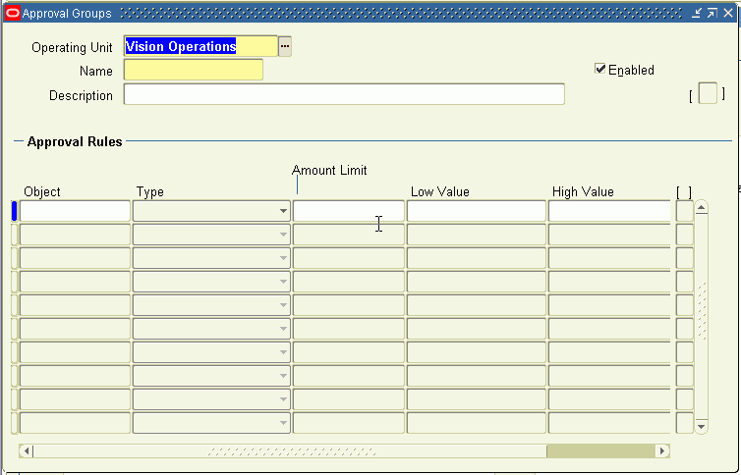Click the Amount Limit column heading

pos(329,171)
